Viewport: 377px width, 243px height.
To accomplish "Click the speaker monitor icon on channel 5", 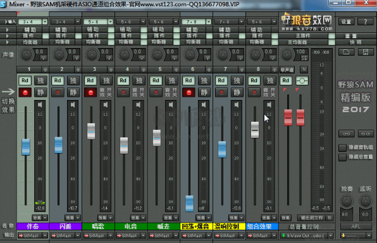I will (171, 104).
